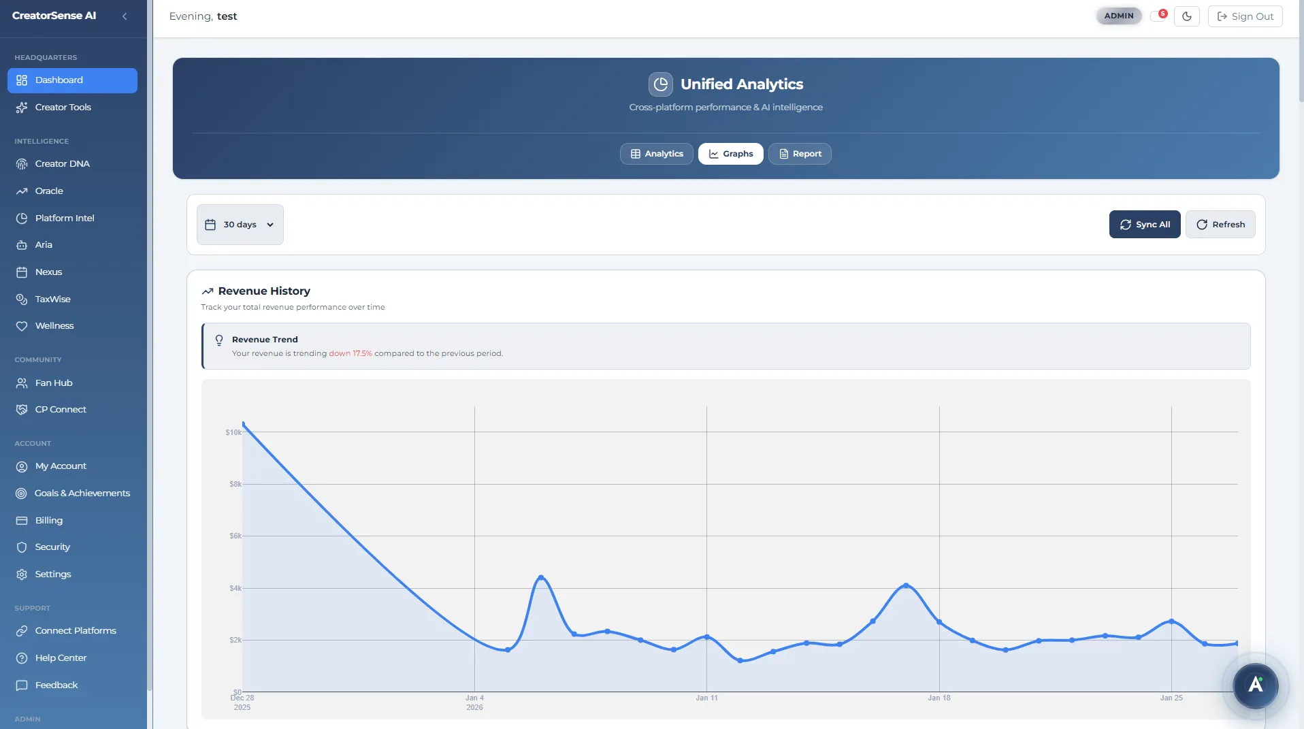Select the TaxWise coins icon
This screenshot has width=1304, height=729.
(22, 299)
